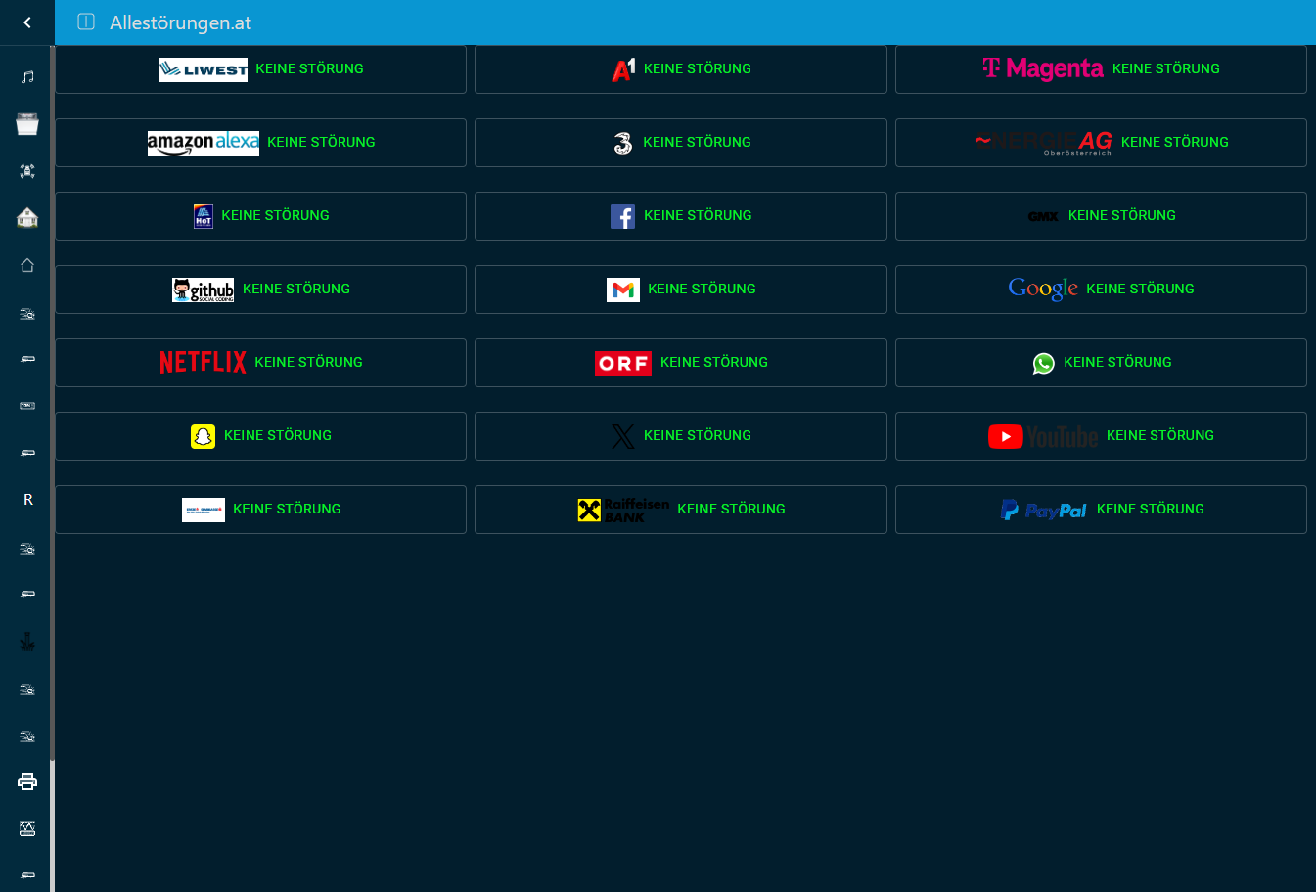Open the R letter sidebar item
Screen dimensions: 1316x892
[x=27, y=500]
